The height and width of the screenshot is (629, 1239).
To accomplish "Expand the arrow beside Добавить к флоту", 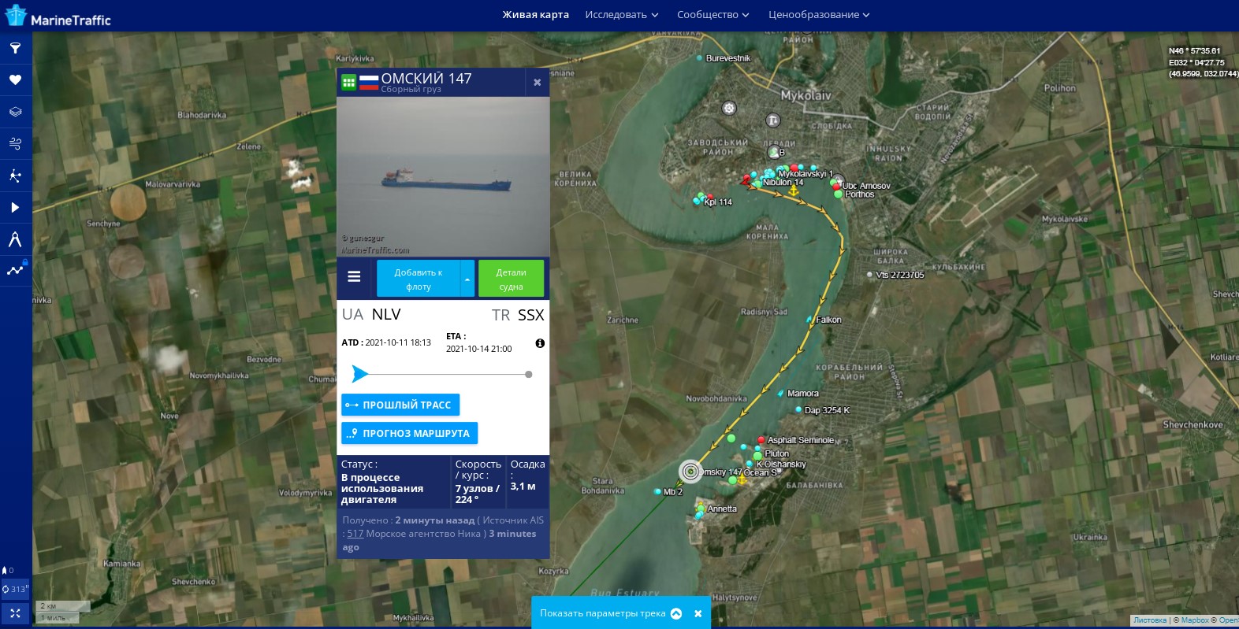I will 467,279.
